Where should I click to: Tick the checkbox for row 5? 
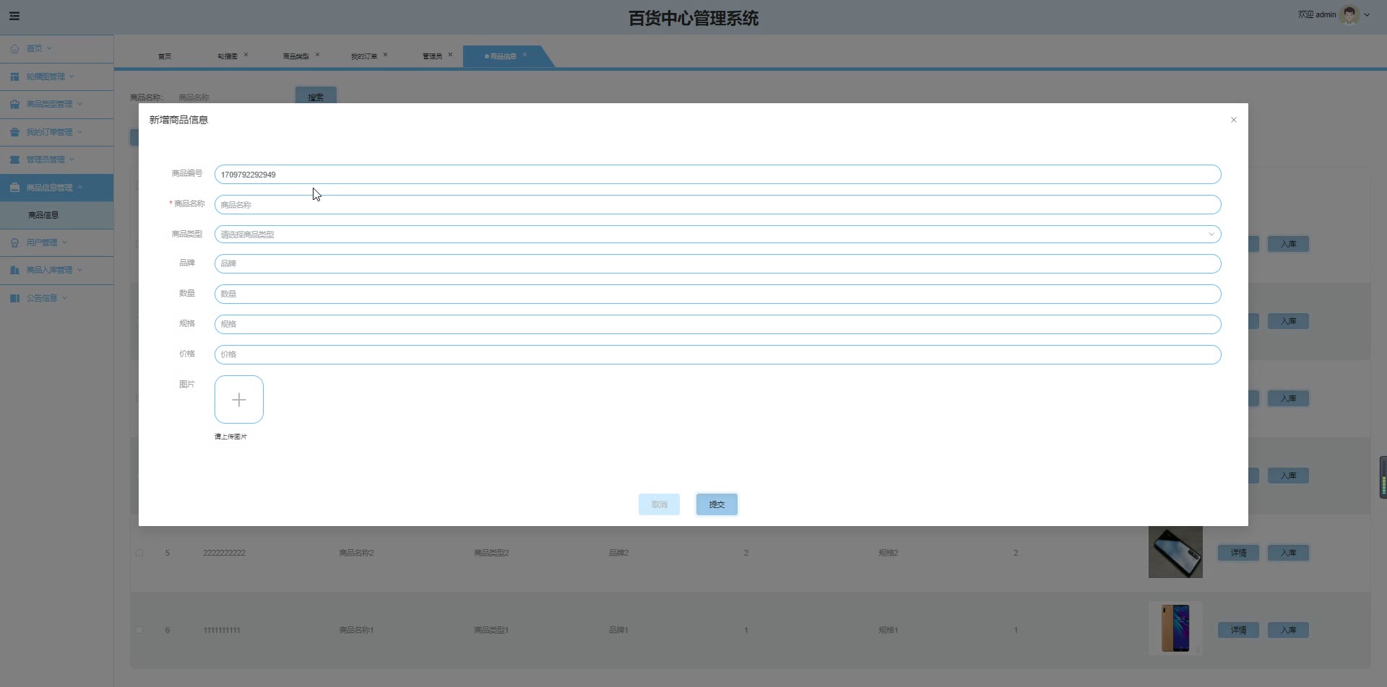[139, 553]
